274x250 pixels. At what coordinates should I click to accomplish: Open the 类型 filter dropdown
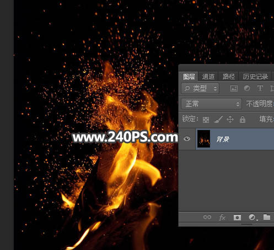(200, 89)
